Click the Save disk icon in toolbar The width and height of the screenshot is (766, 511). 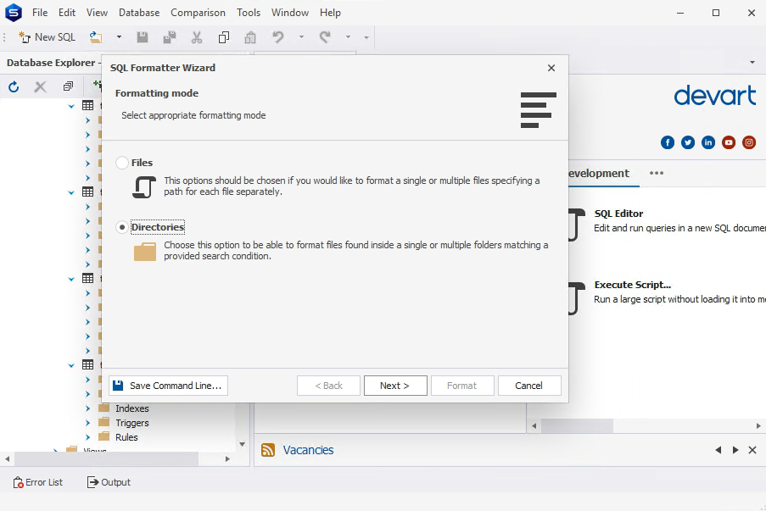tap(143, 37)
